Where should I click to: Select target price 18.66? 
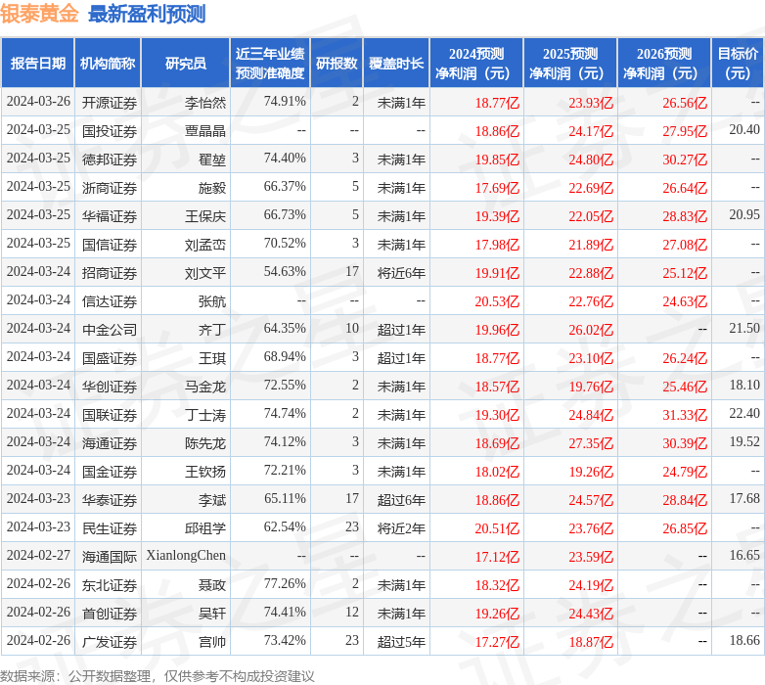pos(744,640)
